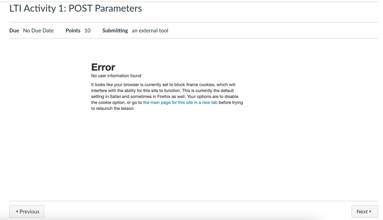Open the main page link in new tab
The width and height of the screenshot is (383, 220).
(180, 103)
